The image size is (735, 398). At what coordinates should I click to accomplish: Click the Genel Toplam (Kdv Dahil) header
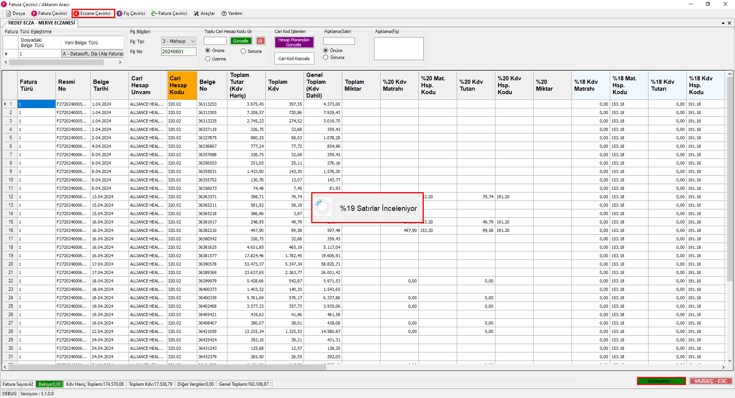click(x=323, y=85)
